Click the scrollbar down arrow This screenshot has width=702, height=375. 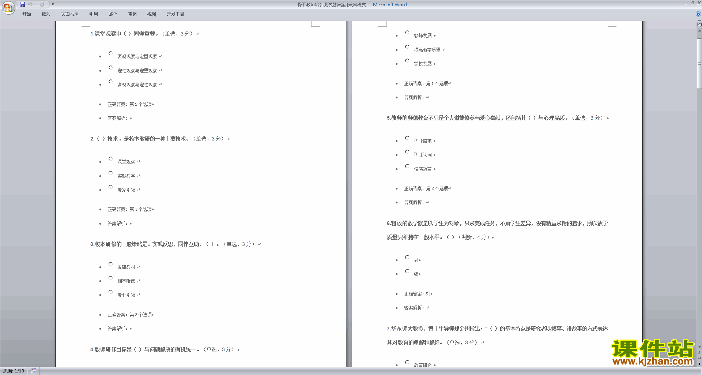pyautogui.click(x=699, y=347)
